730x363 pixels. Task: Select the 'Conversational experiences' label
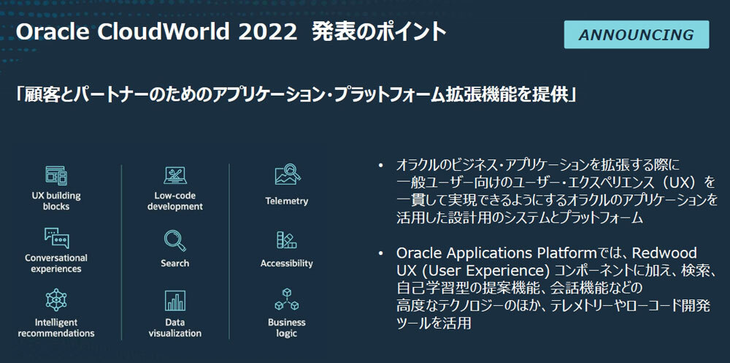pos(56,263)
